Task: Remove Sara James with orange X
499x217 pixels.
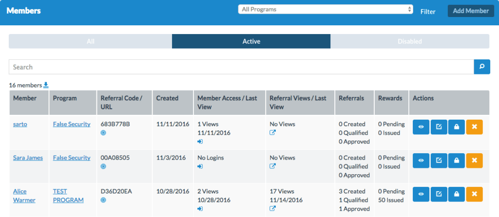Action: click(475, 161)
